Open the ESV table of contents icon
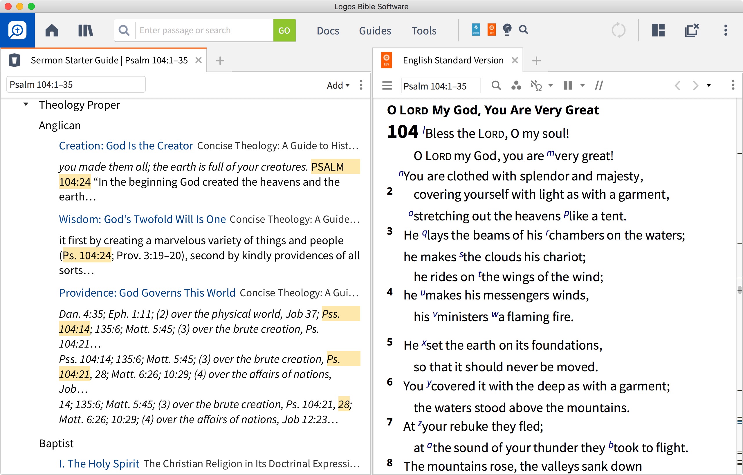Screen dimensions: 743x475 [x=387, y=85]
